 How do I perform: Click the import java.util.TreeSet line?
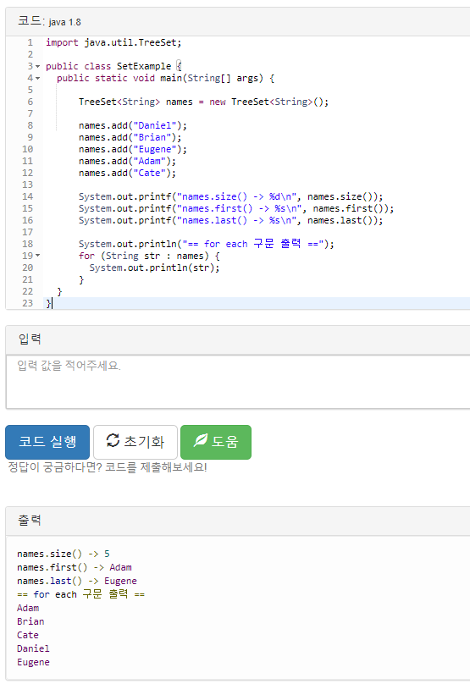pos(113,42)
